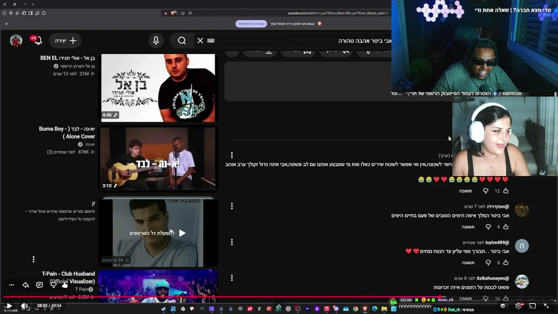
Task: Open the notifications bell showing 9+
Action: (37, 40)
